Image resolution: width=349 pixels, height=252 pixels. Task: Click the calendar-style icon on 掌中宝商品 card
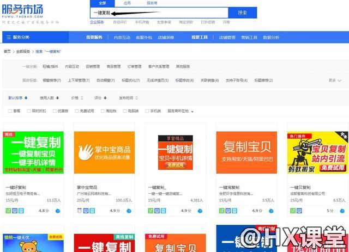(x=80, y=211)
